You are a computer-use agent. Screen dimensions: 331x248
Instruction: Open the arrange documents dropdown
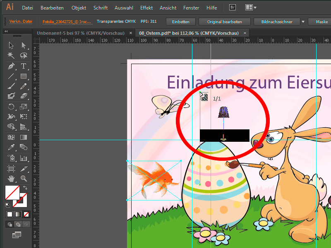251,7
